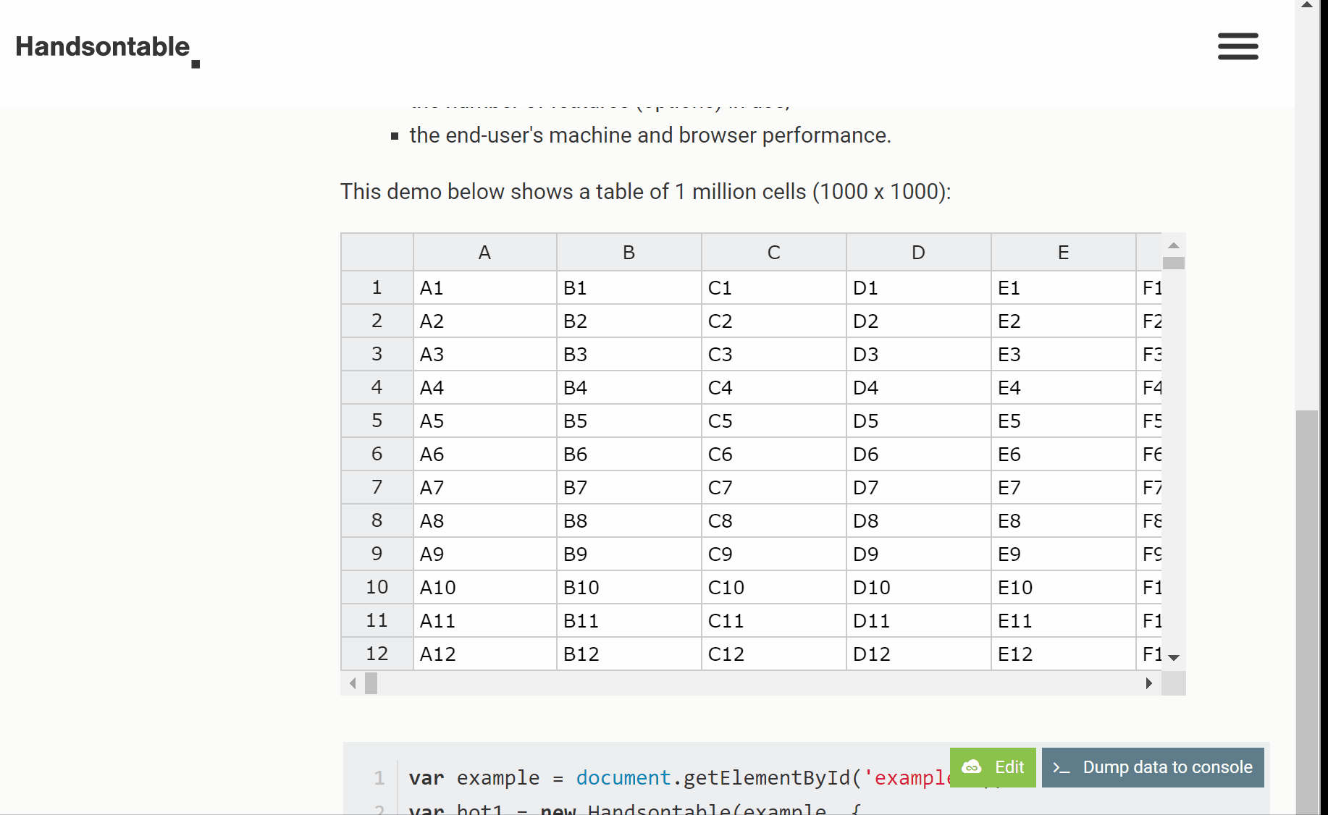Viewport: 1328px width, 815px height.
Task: Click the table's vertical scrollbar down arrow
Action: click(x=1174, y=656)
